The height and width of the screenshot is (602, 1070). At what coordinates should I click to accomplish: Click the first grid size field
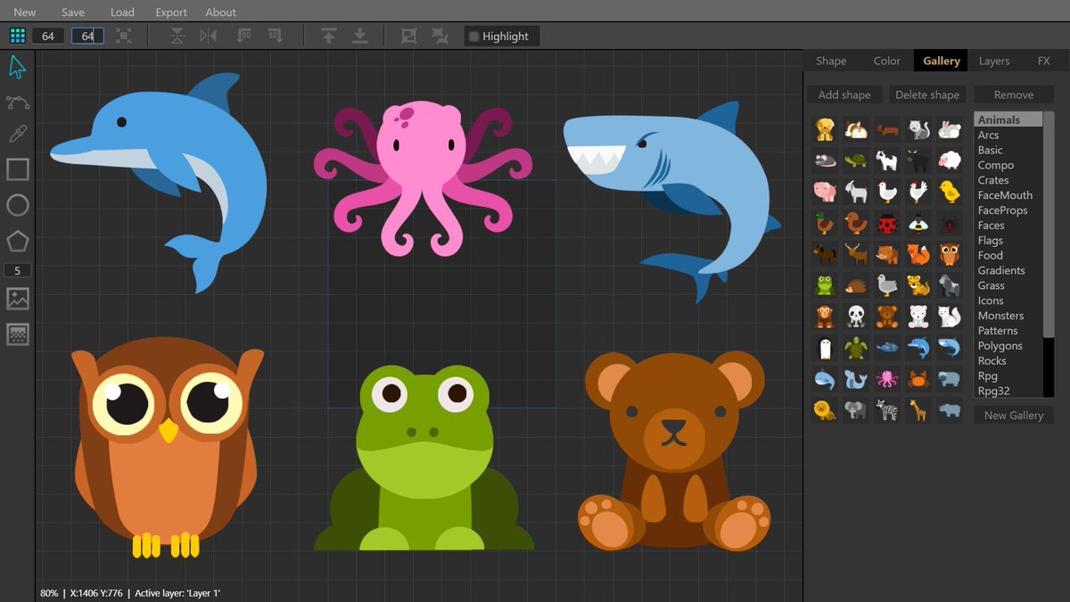(48, 36)
